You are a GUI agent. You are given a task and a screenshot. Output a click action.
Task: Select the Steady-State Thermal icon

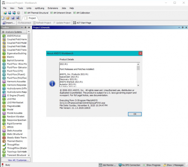4,138
